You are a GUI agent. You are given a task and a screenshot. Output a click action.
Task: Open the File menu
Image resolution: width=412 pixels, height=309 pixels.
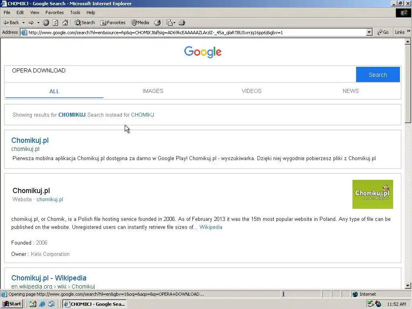pos(7,12)
